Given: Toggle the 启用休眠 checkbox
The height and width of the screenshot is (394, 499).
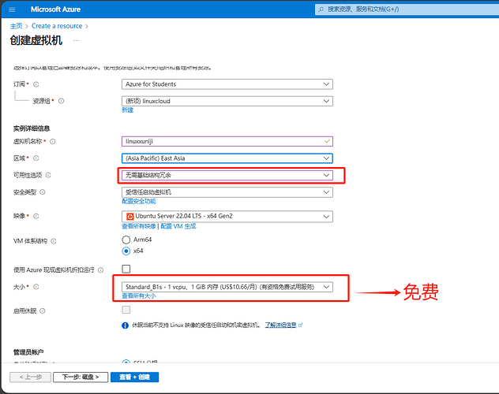Looking at the screenshot, I should [x=126, y=310].
